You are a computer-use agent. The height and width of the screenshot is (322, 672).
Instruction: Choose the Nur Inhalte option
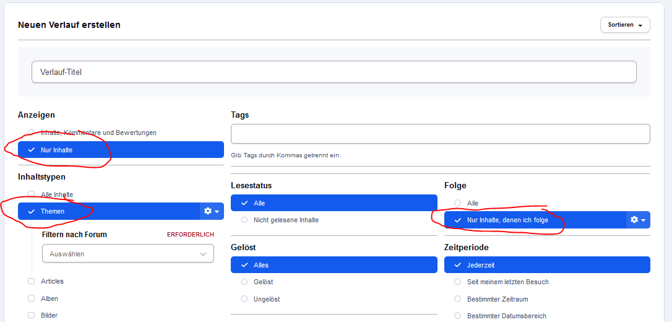coord(121,150)
